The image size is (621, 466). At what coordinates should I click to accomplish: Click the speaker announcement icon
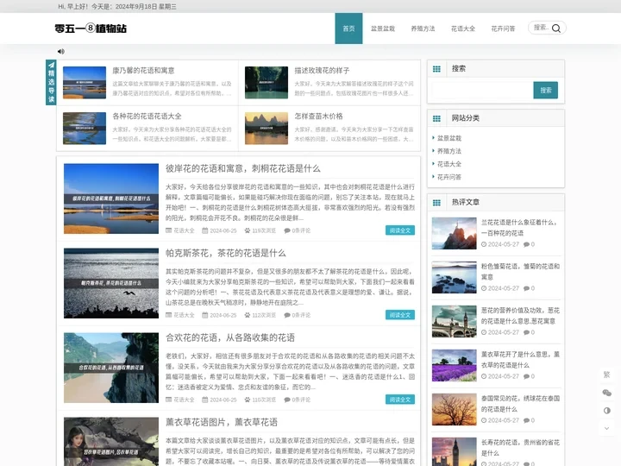(61, 52)
